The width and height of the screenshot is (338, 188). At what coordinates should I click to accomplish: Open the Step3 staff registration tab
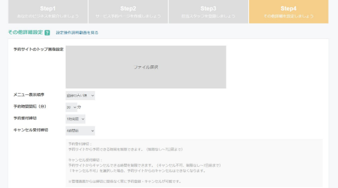[208, 12]
